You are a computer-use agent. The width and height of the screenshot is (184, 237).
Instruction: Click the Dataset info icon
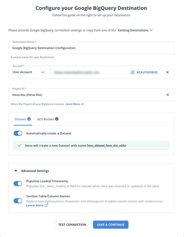point(29,119)
